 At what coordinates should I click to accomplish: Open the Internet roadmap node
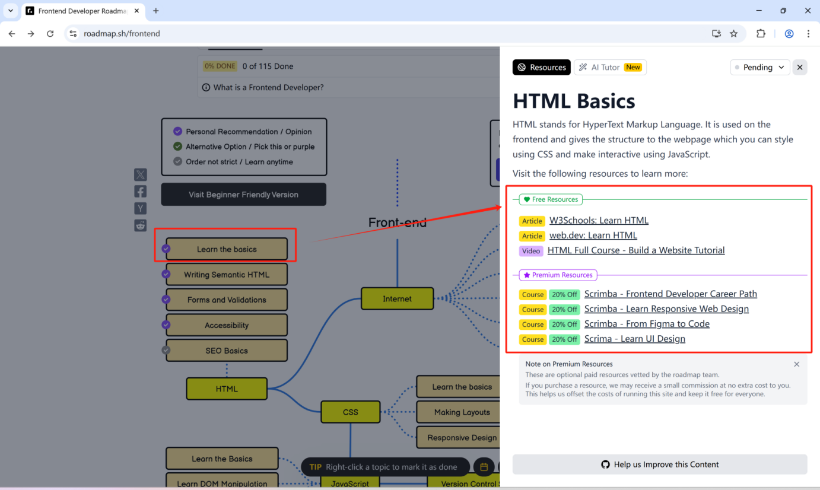397,298
